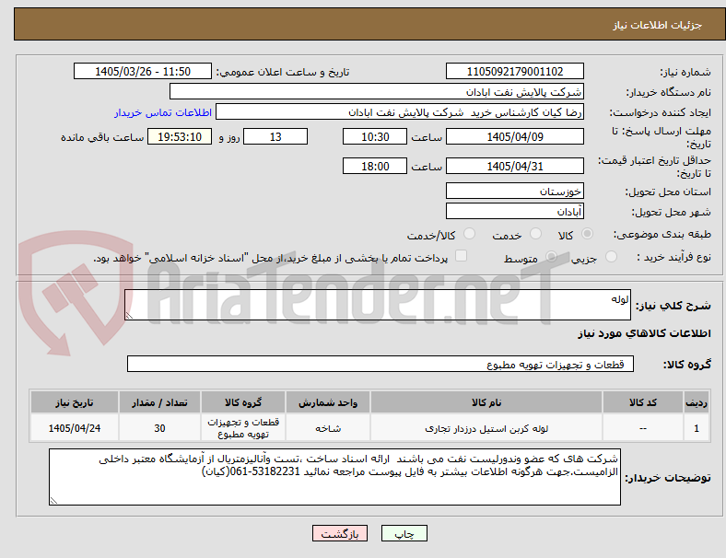Click the گروه کالا field قطعات و تجهیزات
This screenshot has height=558, width=726.
click(381, 364)
